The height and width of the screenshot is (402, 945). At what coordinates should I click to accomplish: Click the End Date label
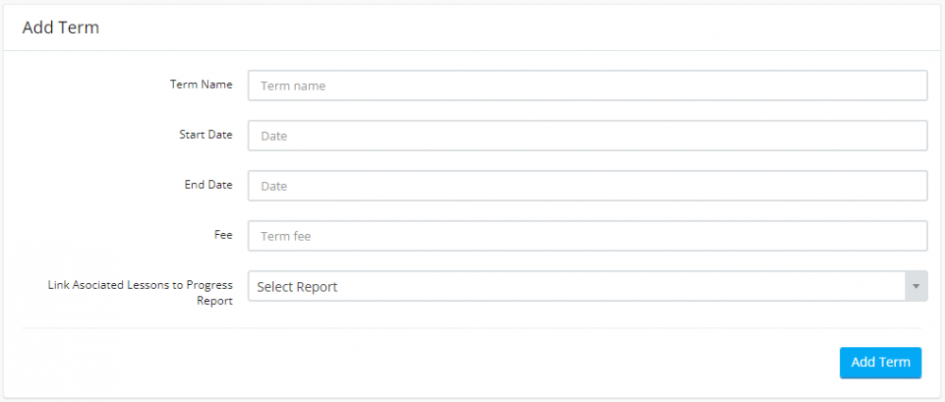pyautogui.click(x=208, y=185)
